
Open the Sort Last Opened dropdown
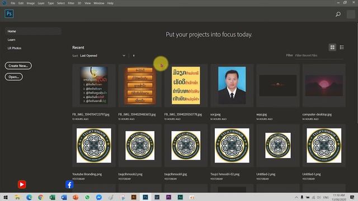(x=103, y=56)
